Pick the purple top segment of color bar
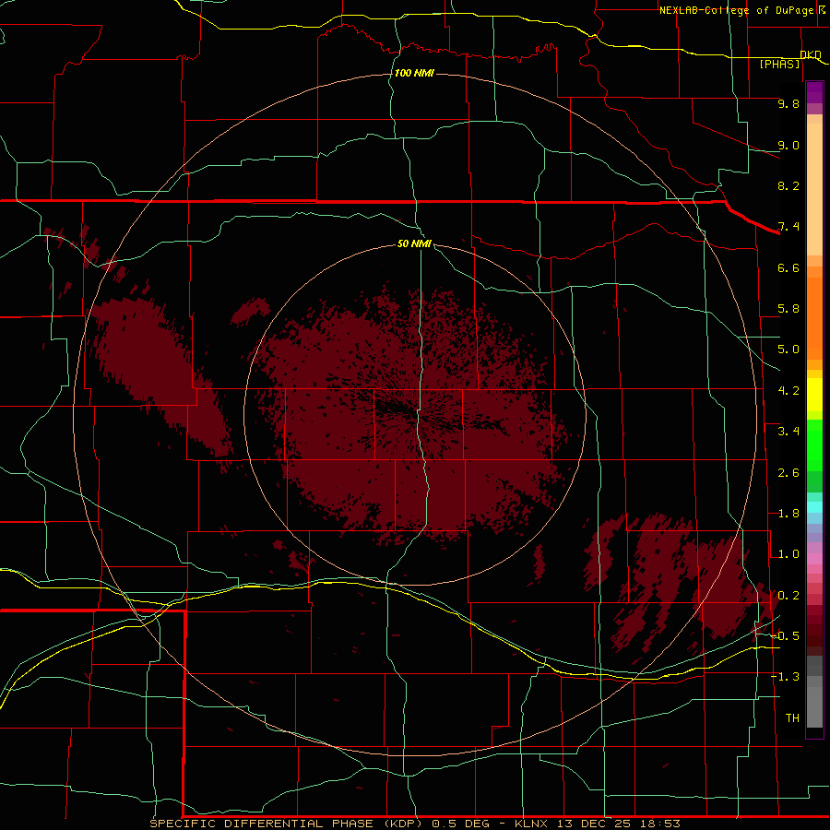The height and width of the screenshot is (830, 830). pyautogui.click(x=814, y=92)
